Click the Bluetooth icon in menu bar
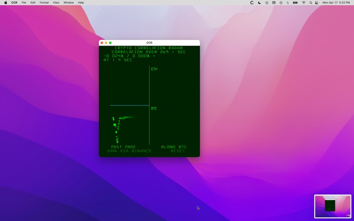Viewport: 354px width, 221px height. click(x=288, y=3)
